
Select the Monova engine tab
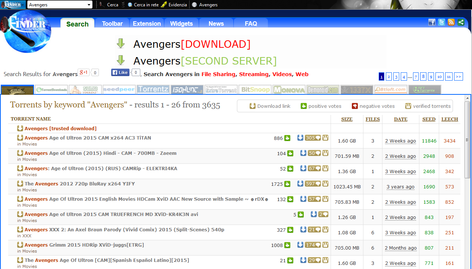pos(289,90)
